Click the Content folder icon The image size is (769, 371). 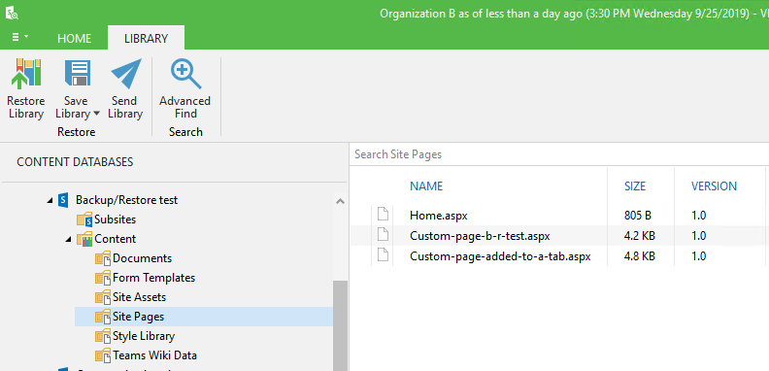click(84, 239)
